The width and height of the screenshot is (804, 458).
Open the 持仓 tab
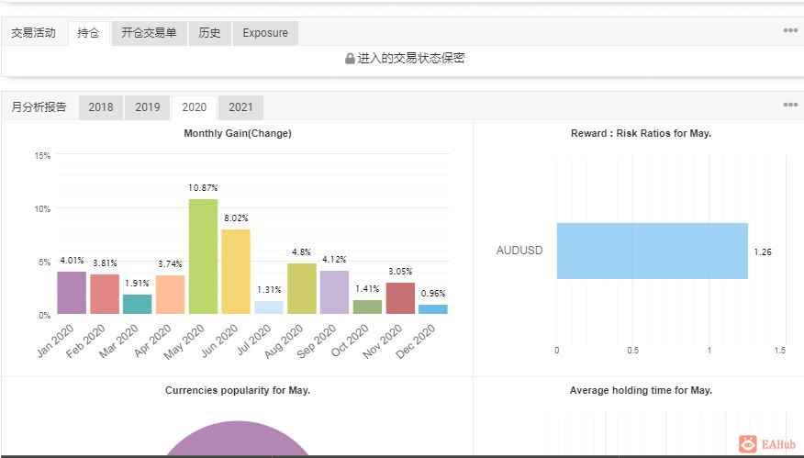point(89,33)
